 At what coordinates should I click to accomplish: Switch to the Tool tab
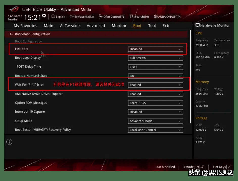(152, 26)
